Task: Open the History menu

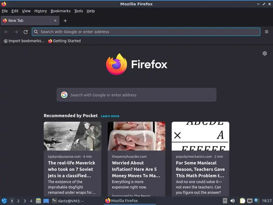Action: pos(41,11)
